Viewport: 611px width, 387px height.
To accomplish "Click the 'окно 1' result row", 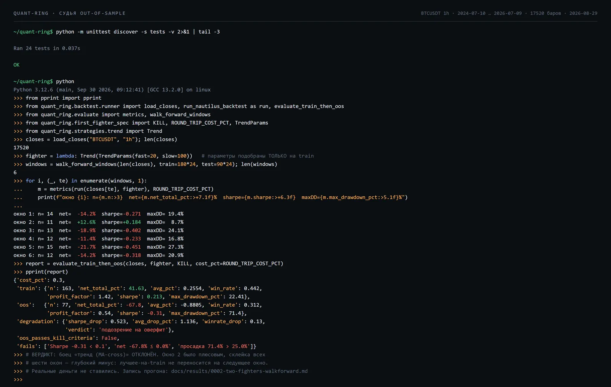I will click(99, 214).
